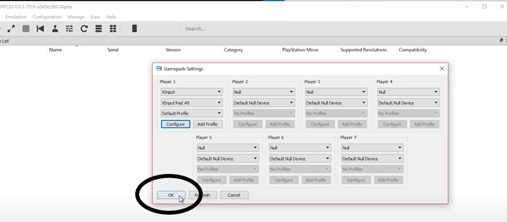Click Player 1 Add Profile button
Viewport: 507px width, 222px height.
207,124
